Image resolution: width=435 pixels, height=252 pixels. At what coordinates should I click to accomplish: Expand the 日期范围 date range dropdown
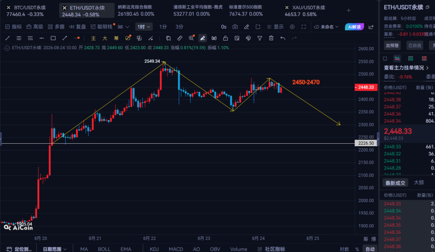point(55,249)
